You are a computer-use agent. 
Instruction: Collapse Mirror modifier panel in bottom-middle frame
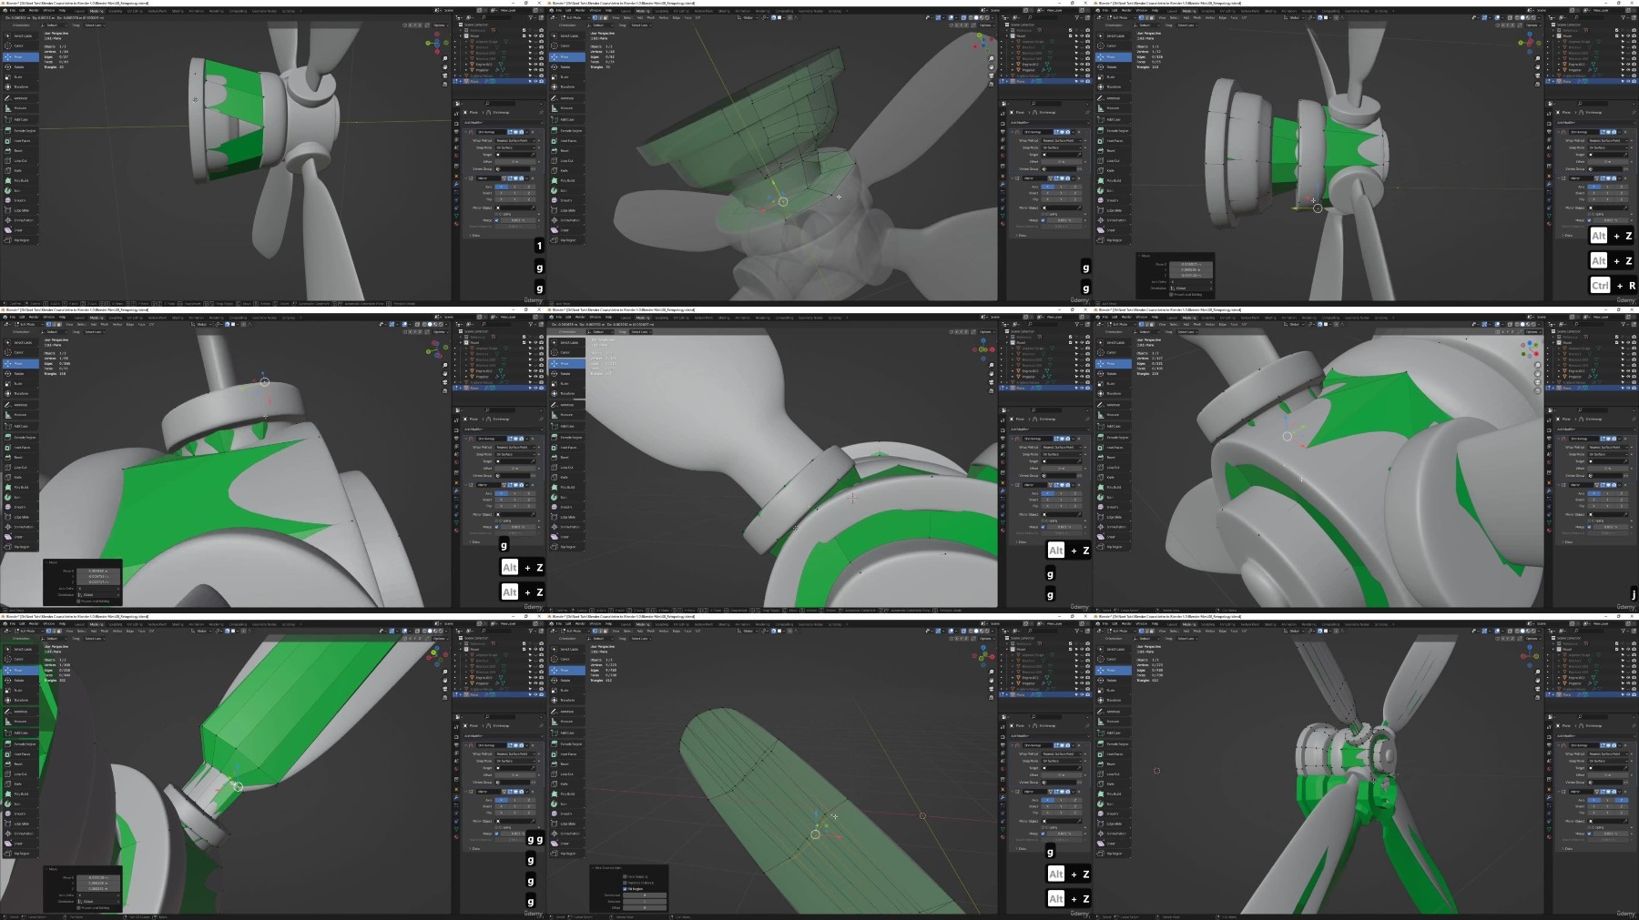(1012, 792)
